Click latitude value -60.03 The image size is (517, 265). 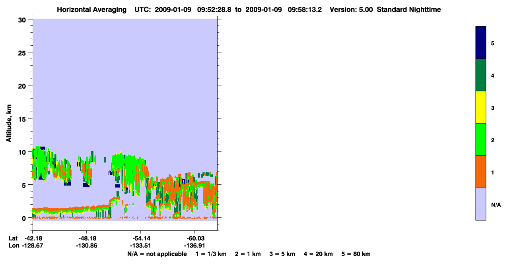tap(194, 238)
